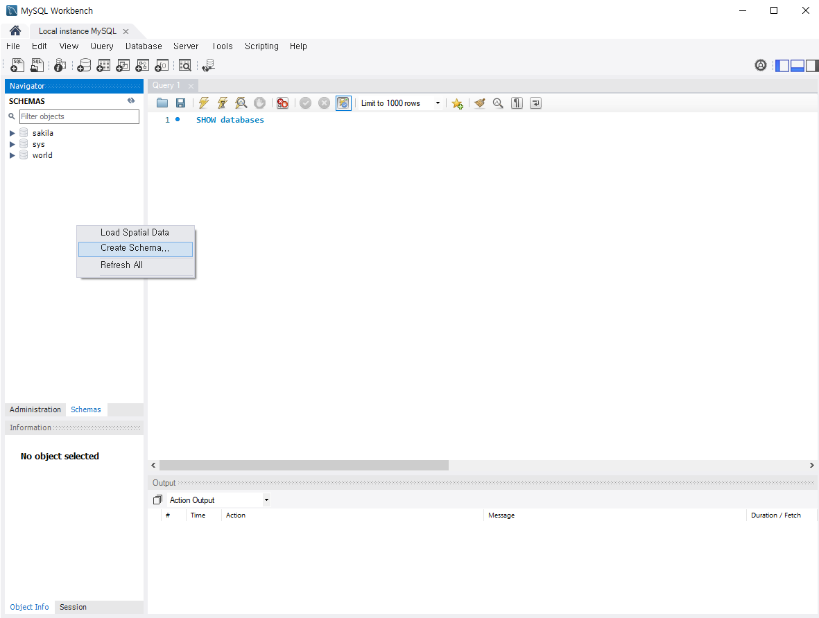Reconnect to DBMS toolbar icon
The height and width of the screenshot is (618, 819).
point(209,65)
